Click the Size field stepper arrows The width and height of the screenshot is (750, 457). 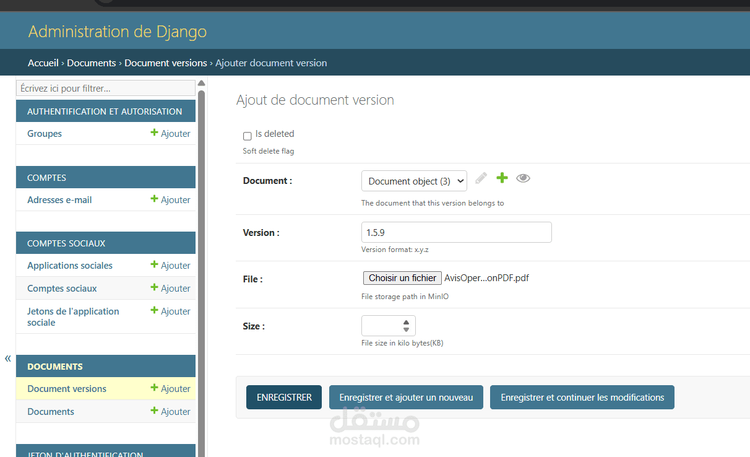point(406,326)
